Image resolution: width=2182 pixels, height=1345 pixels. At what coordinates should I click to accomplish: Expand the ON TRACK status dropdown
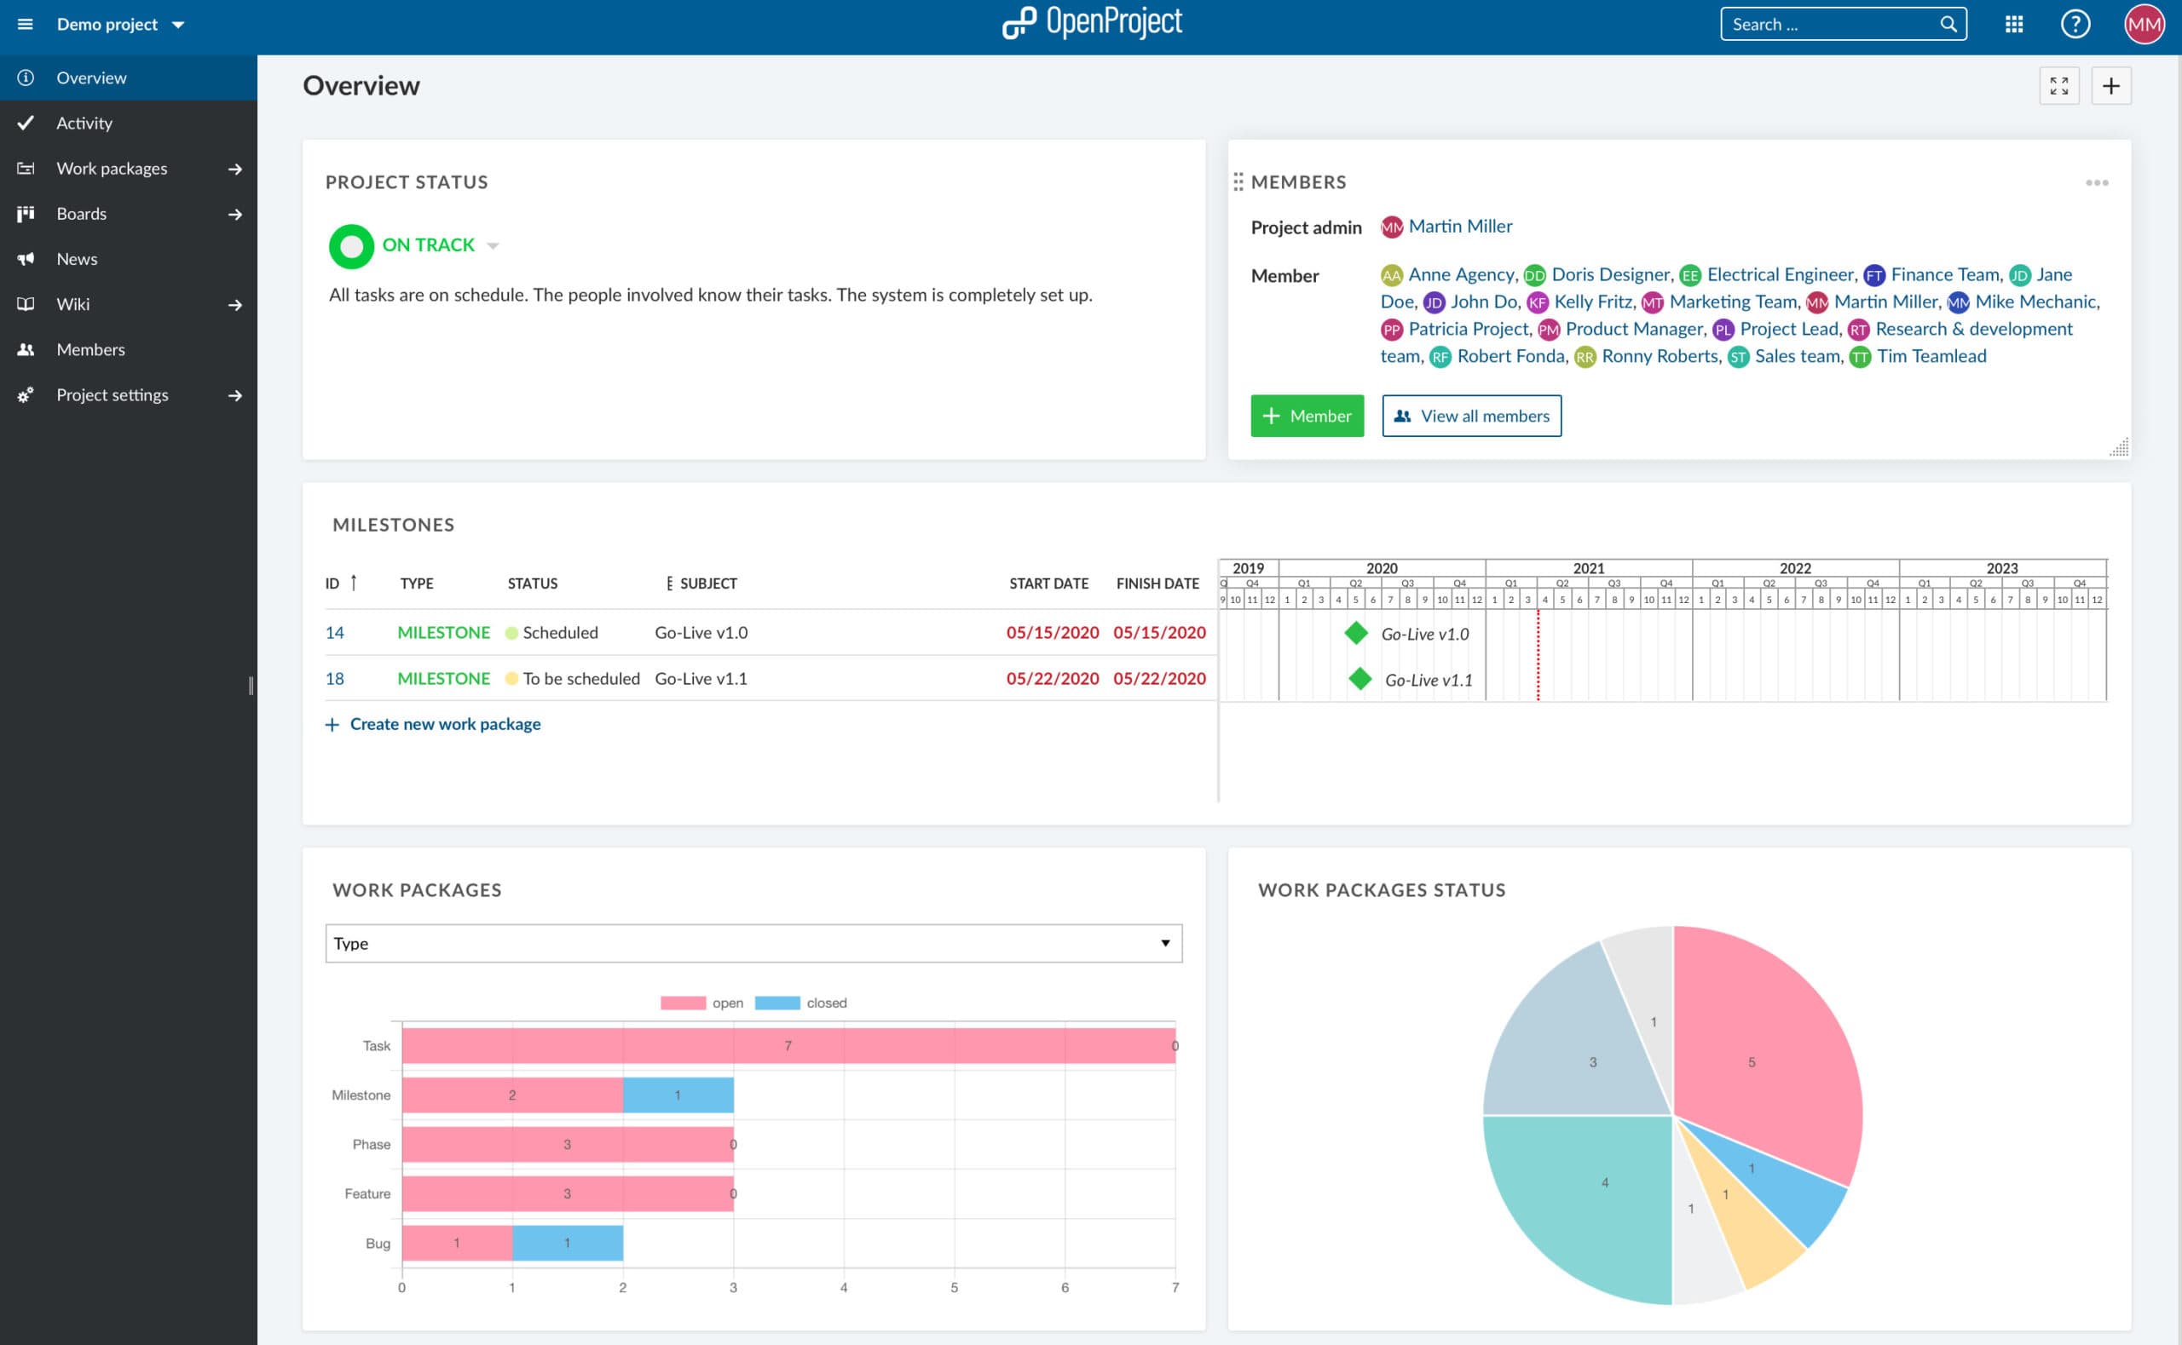(x=492, y=245)
